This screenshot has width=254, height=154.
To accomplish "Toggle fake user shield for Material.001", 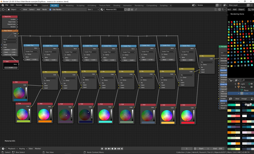I will [x=126, y=10].
